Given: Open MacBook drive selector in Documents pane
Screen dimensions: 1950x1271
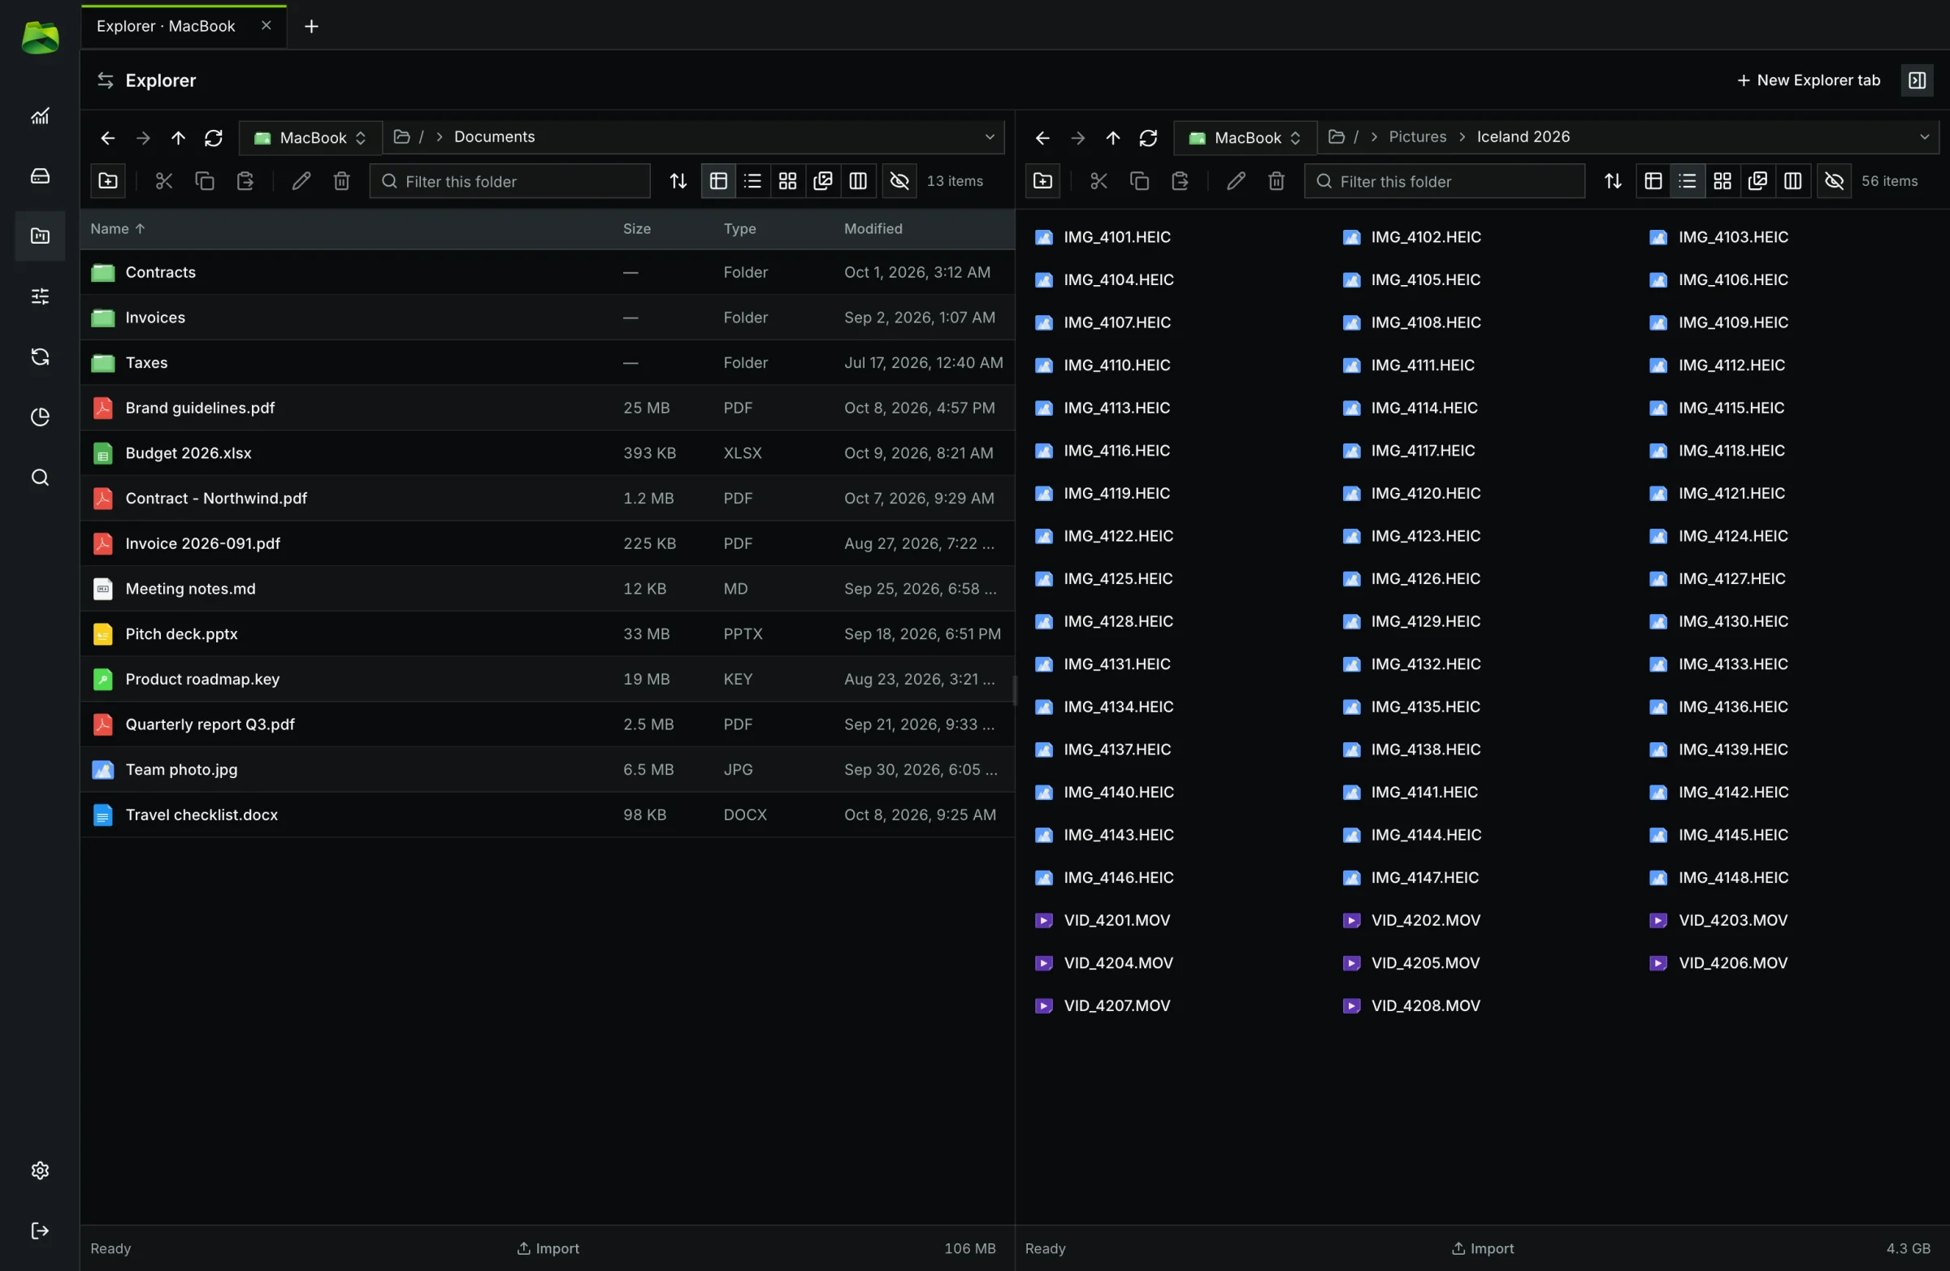Looking at the screenshot, I should 310,137.
